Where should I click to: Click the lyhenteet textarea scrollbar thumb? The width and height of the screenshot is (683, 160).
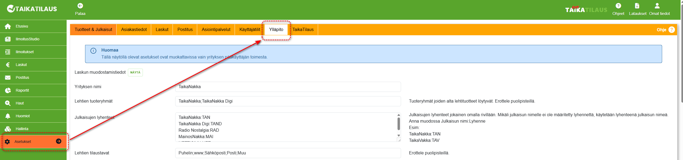399,124
